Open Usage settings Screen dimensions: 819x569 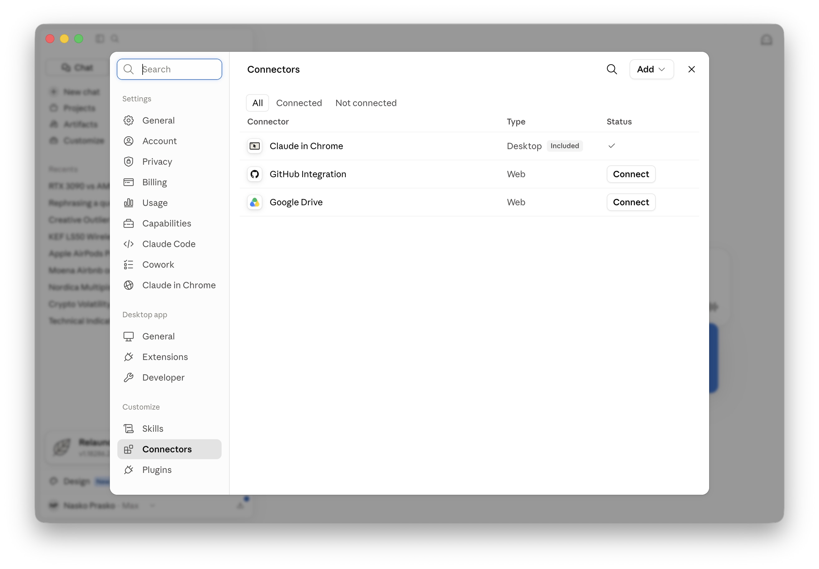[x=169, y=203]
